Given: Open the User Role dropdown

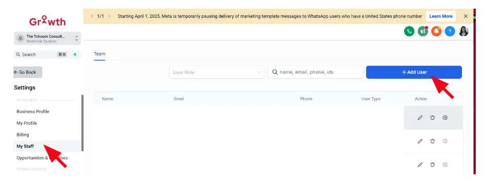Looking at the screenshot, I should [x=217, y=72].
